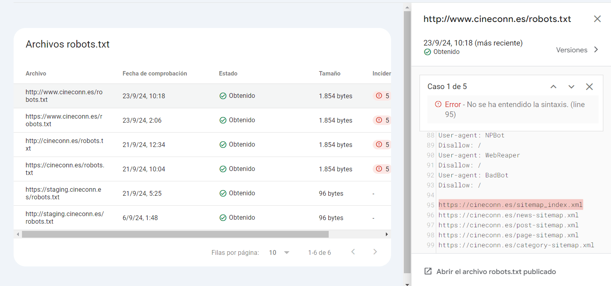
Task: Click Obtenido status icon in side panel
Action: pos(427,52)
